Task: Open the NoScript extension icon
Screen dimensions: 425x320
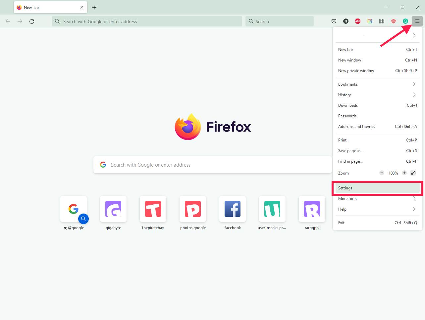Action: point(345,21)
